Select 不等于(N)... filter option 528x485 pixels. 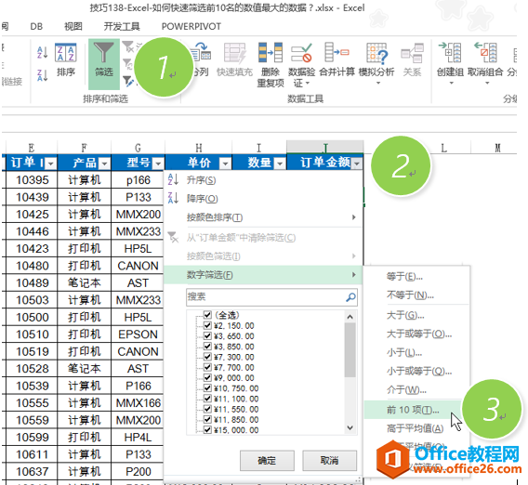pos(410,295)
